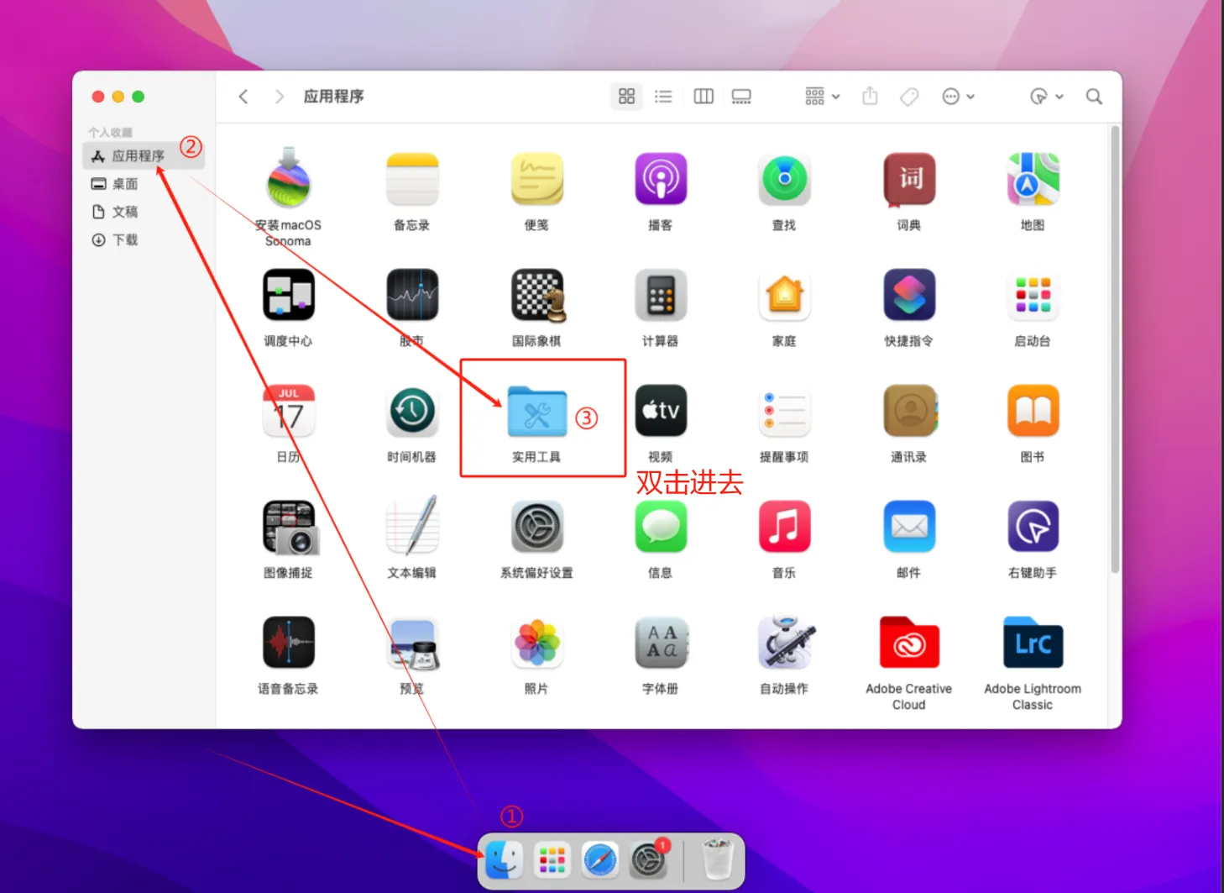
Task: Open the right-click helper toolbar dropdown
Action: (1046, 97)
